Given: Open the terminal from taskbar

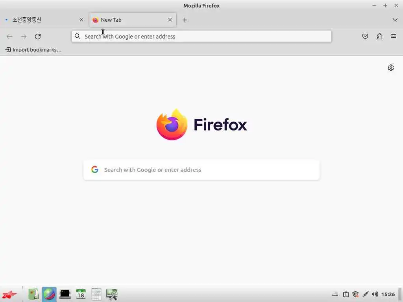Looking at the screenshot, I should click(65, 294).
